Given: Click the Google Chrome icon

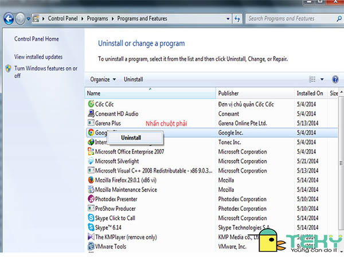Looking at the screenshot, I should click(91, 132).
